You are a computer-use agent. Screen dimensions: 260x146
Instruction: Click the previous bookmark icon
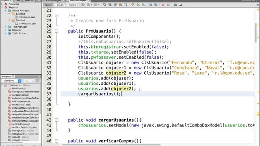[x=133, y=5]
